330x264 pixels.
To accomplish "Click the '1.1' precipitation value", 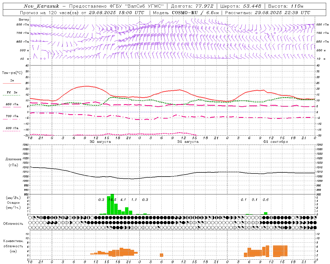I will (x=134, y=200).
